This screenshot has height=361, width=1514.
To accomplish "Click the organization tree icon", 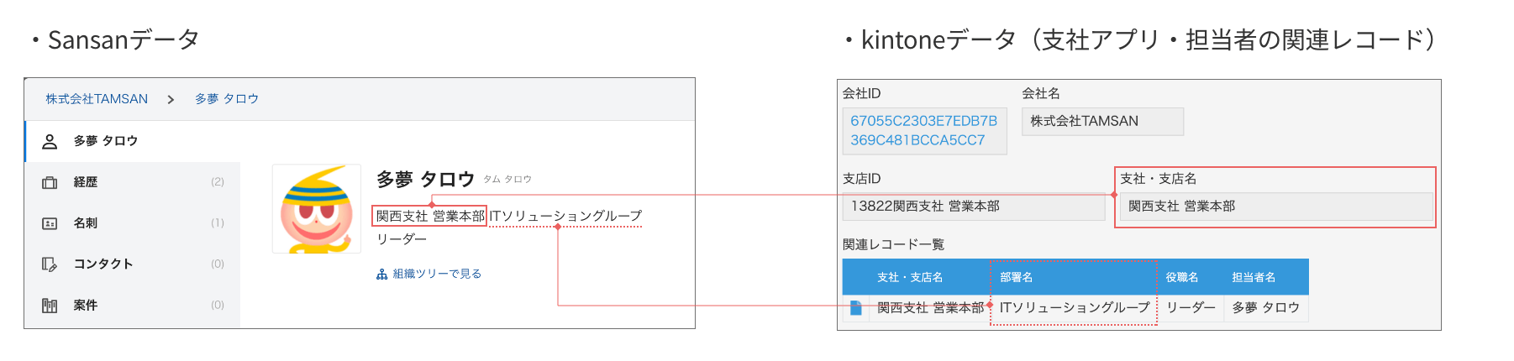I will pyautogui.click(x=382, y=275).
